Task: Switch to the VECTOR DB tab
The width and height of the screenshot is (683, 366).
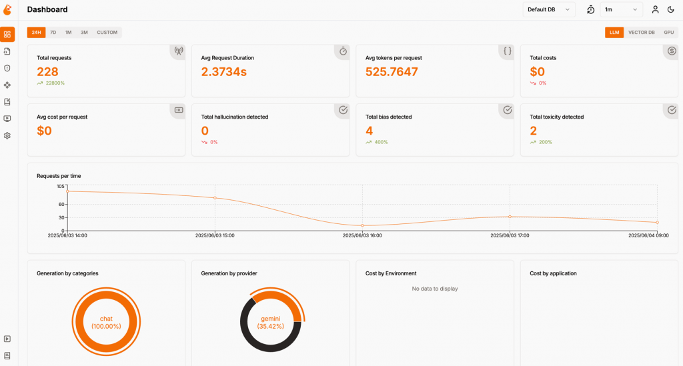Action: [641, 32]
